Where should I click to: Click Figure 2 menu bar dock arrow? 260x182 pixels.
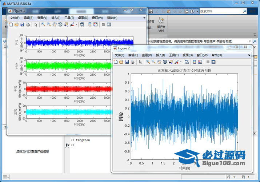point(249,55)
